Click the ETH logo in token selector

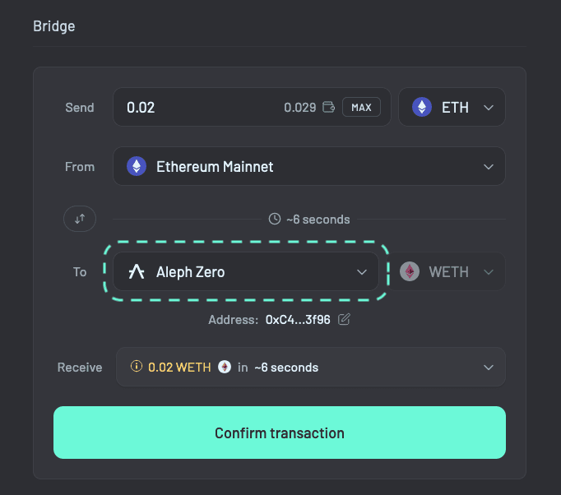coord(422,108)
